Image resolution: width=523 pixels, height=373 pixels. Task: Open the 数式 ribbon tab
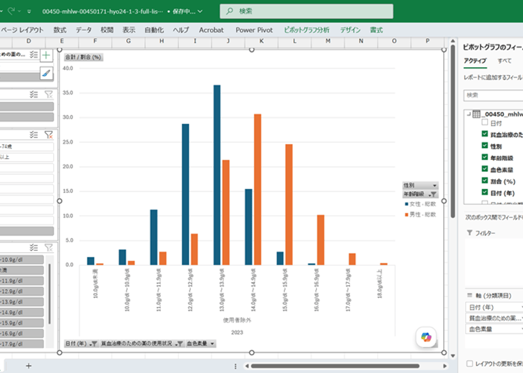(60, 30)
